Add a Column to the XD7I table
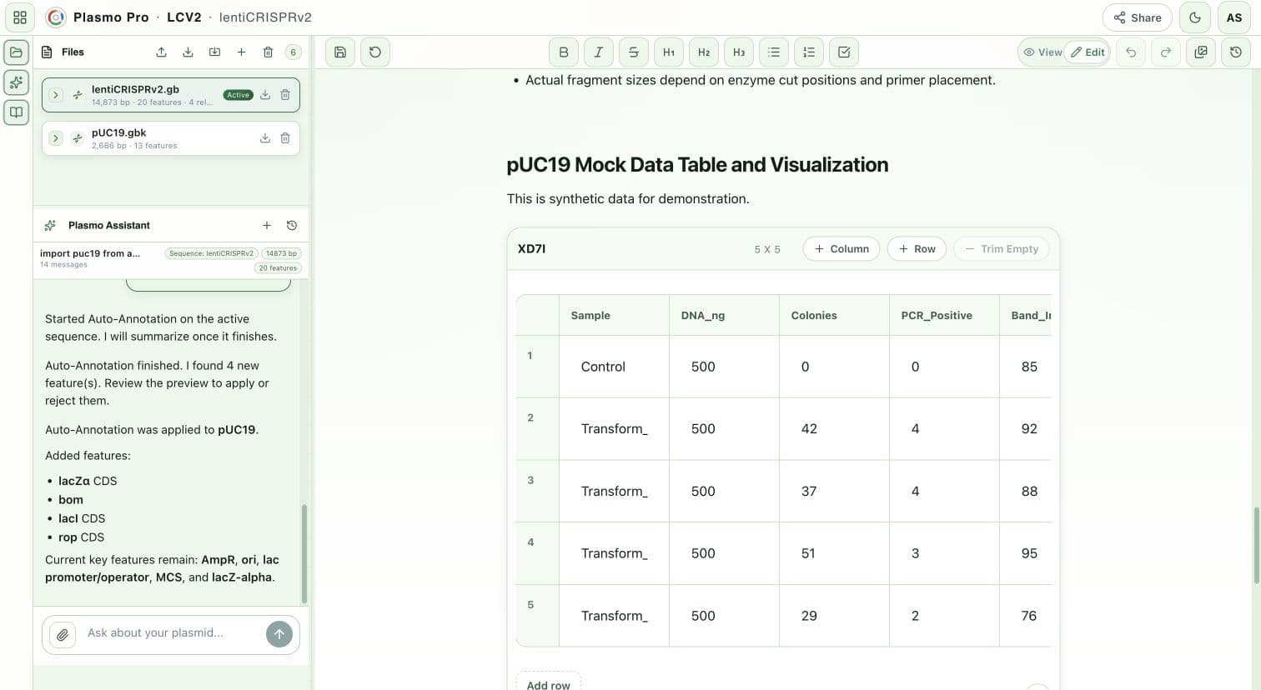The height and width of the screenshot is (690, 1261). coord(842,248)
